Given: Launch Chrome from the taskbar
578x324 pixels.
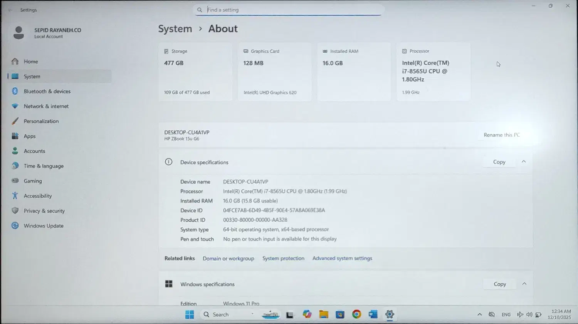Looking at the screenshot, I should (356, 314).
